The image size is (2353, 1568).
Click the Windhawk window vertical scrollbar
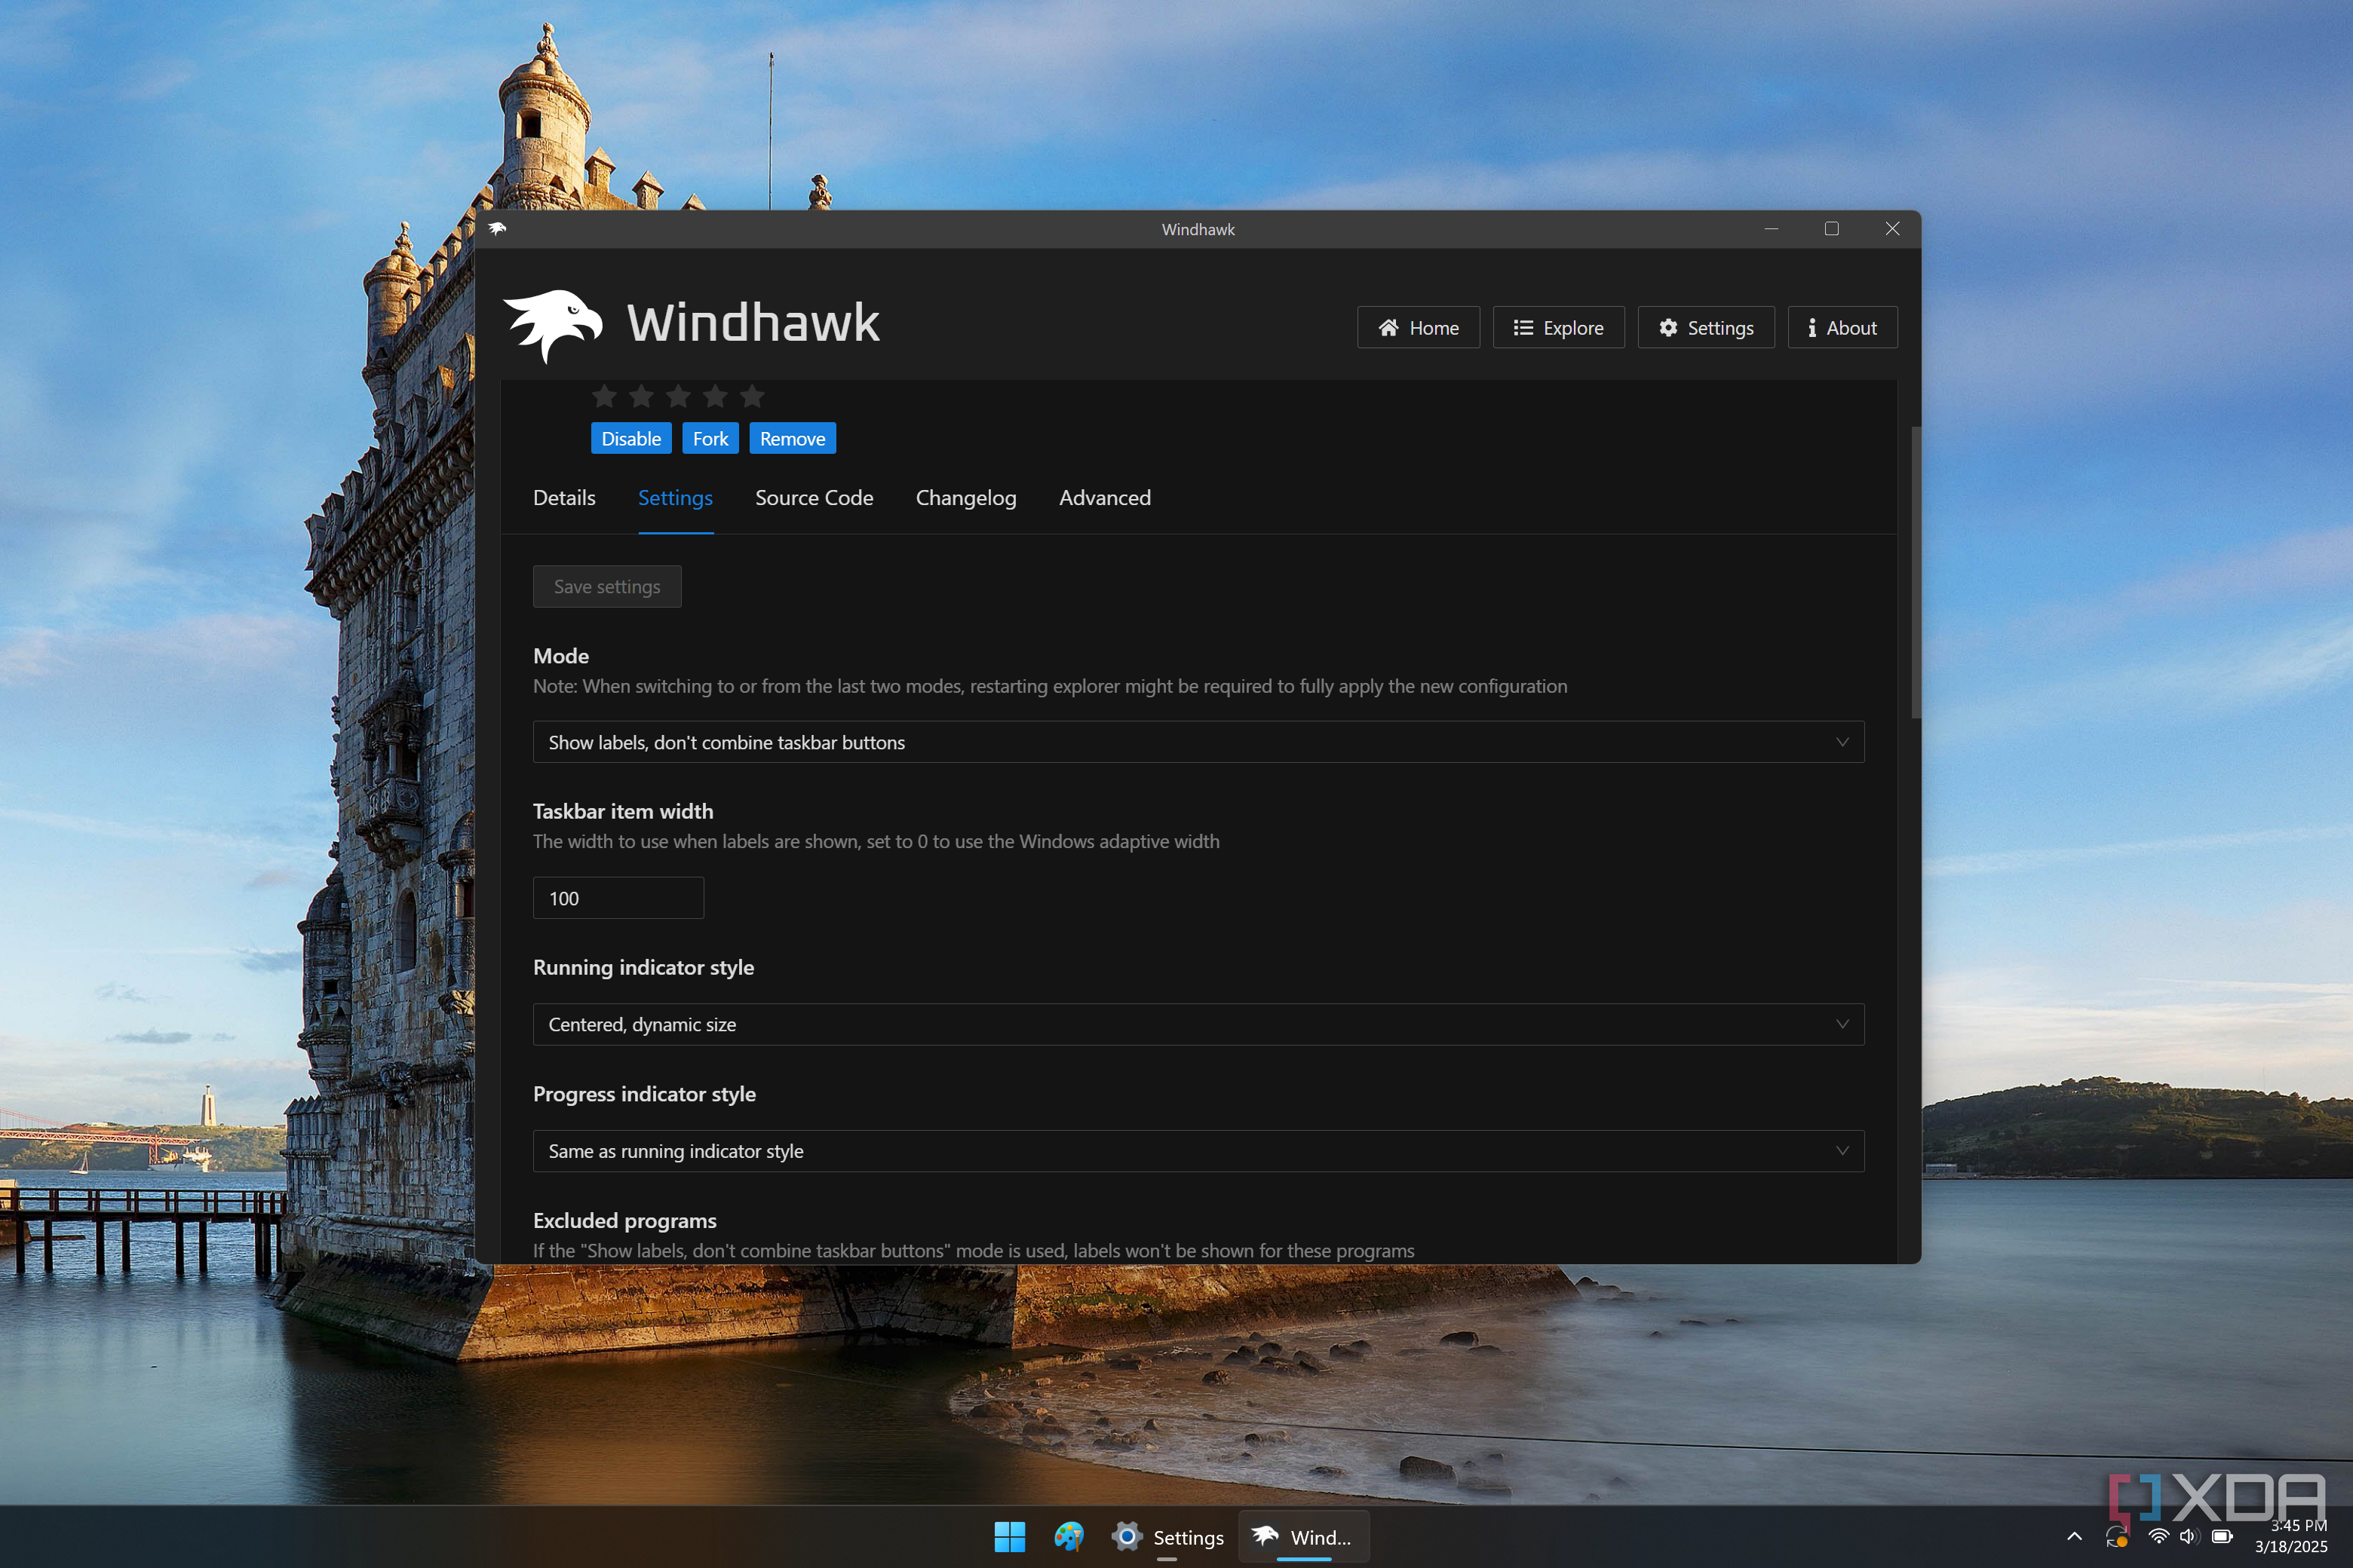click(1915, 572)
